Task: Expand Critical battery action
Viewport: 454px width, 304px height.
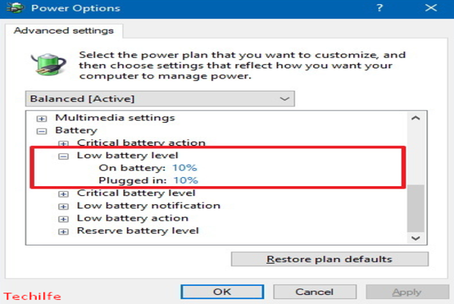Action: [63, 143]
